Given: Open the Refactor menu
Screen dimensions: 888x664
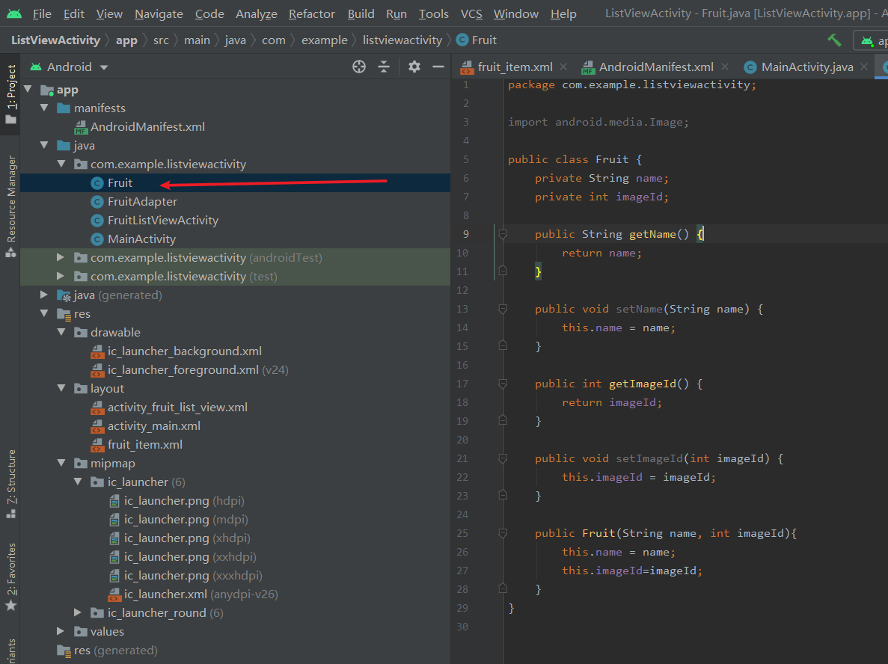Looking at the screenshot, I should pyautogui.click(x=311, y=13).
